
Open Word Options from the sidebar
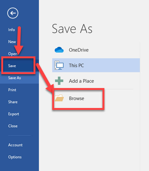(x=15, y=157)
